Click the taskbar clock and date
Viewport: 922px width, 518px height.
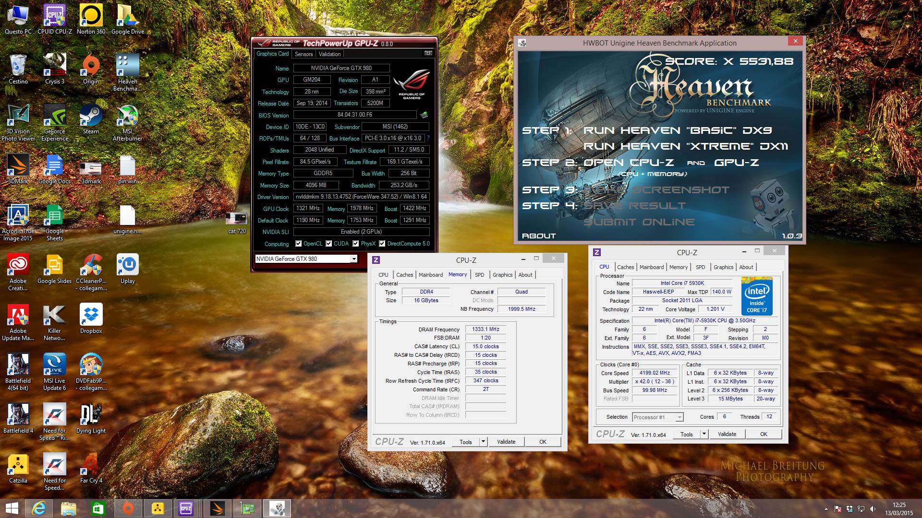[899, 509]
